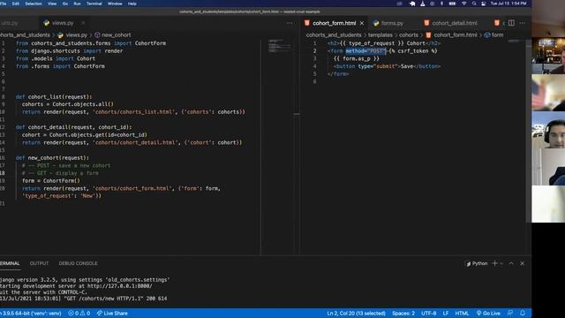This screenshot has height=318, width=565.
Task: Open the View menu
Action: pos(52,4)
